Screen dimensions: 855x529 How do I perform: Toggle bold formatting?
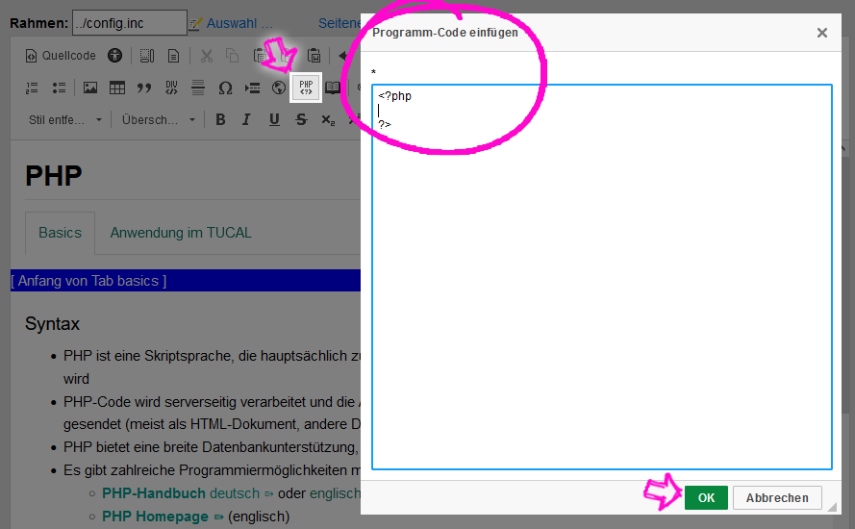pos(220,120)
